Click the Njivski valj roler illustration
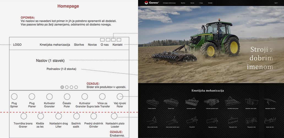 coord(270,121)
